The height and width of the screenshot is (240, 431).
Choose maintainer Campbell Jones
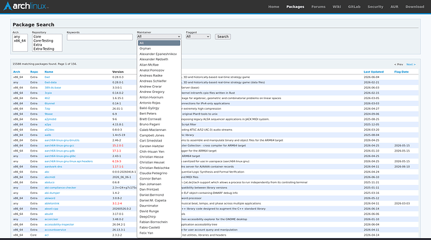pyautogui.click(x=159, y=135)
